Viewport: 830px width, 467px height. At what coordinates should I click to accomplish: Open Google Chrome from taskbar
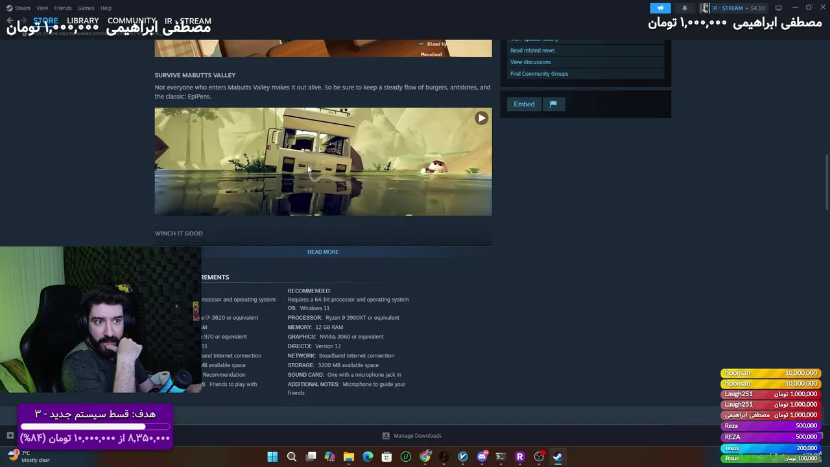click(x=425, y=457)
